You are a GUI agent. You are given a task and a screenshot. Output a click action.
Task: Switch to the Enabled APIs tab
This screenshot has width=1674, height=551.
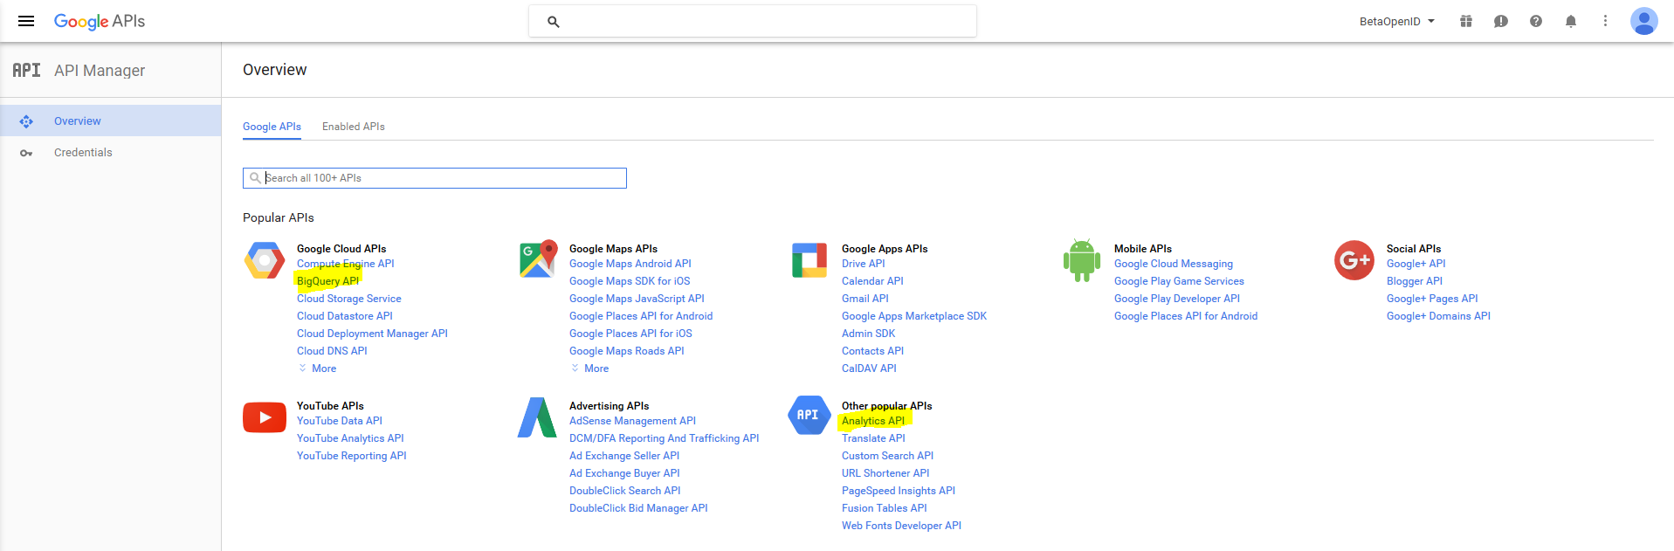coord(354,127)
